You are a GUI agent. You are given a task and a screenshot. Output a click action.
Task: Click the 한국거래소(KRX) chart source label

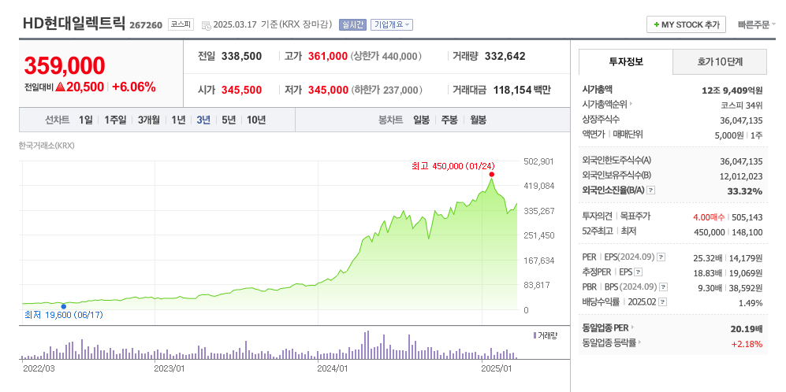(x=47, y=146)
